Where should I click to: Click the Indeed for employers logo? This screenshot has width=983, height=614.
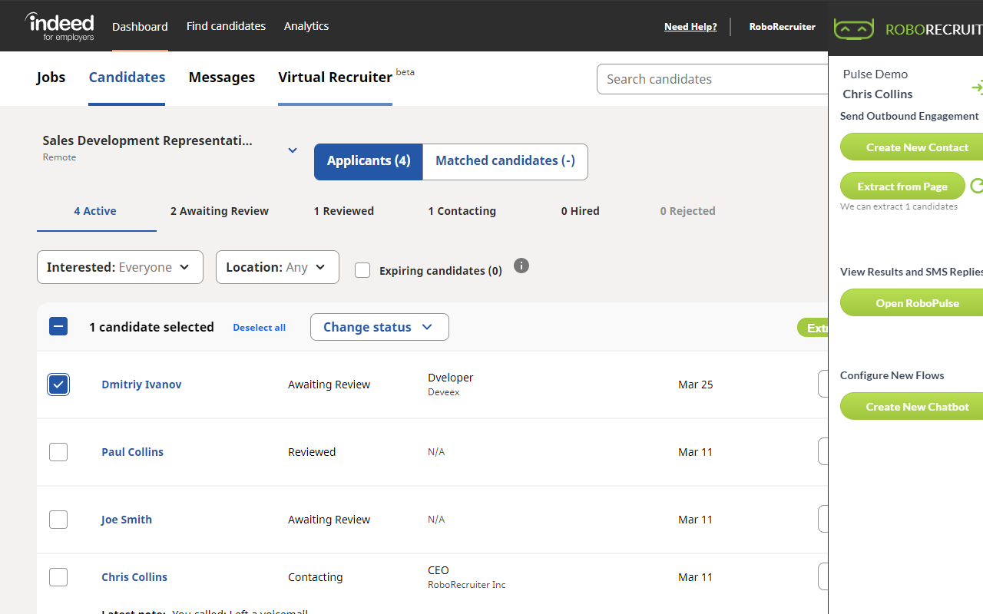pos(60,26)
